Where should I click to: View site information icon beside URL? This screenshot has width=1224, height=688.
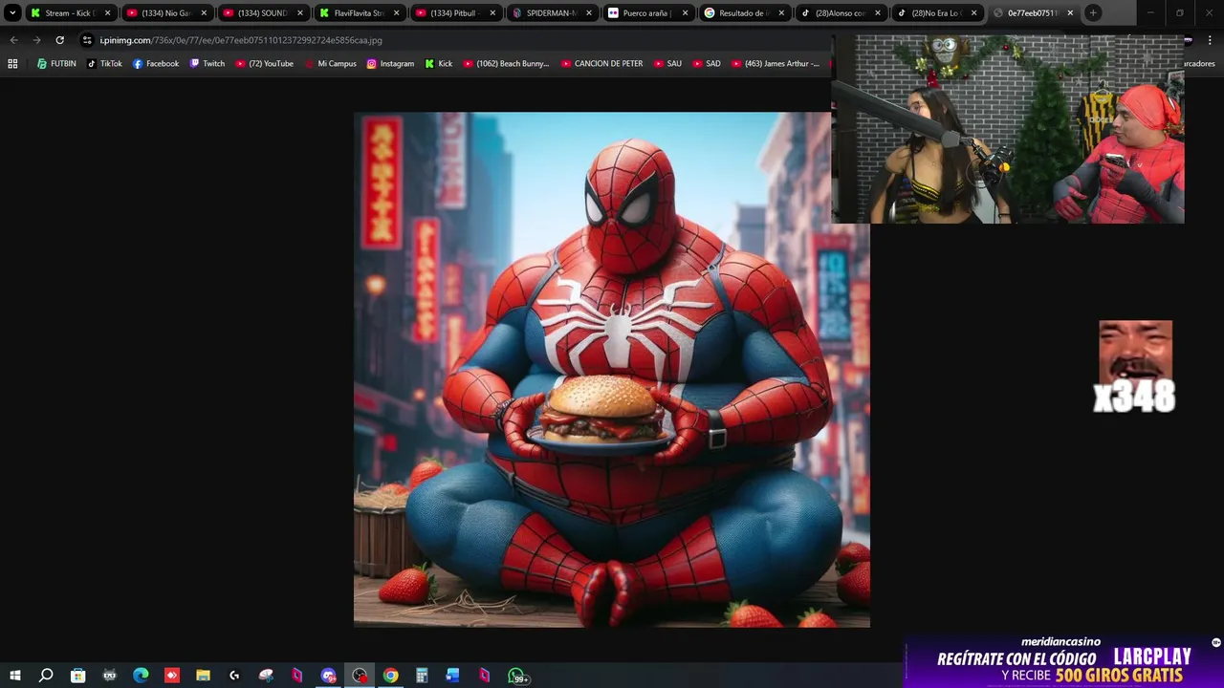click(87, 40)
